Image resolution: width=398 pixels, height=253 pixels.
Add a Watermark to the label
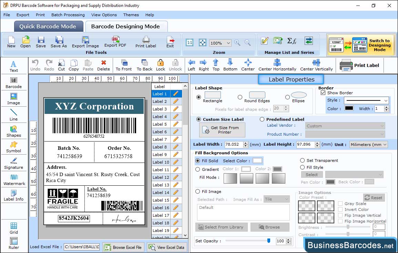(14, 179)
